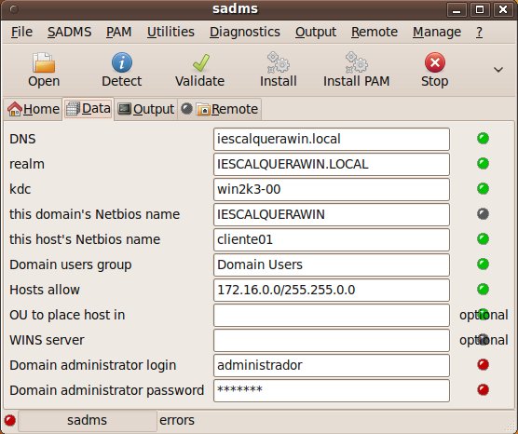The height and width of the screenshot is (434, 518).
Task: Open the File menu
Action: pyautogui.click(x=21, y=32)
